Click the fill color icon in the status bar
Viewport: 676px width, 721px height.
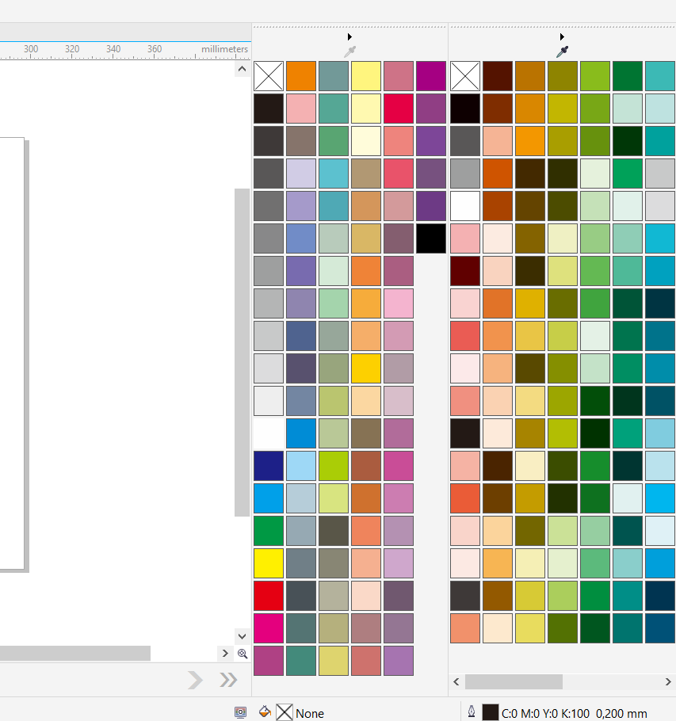click(x=265, y=712)
